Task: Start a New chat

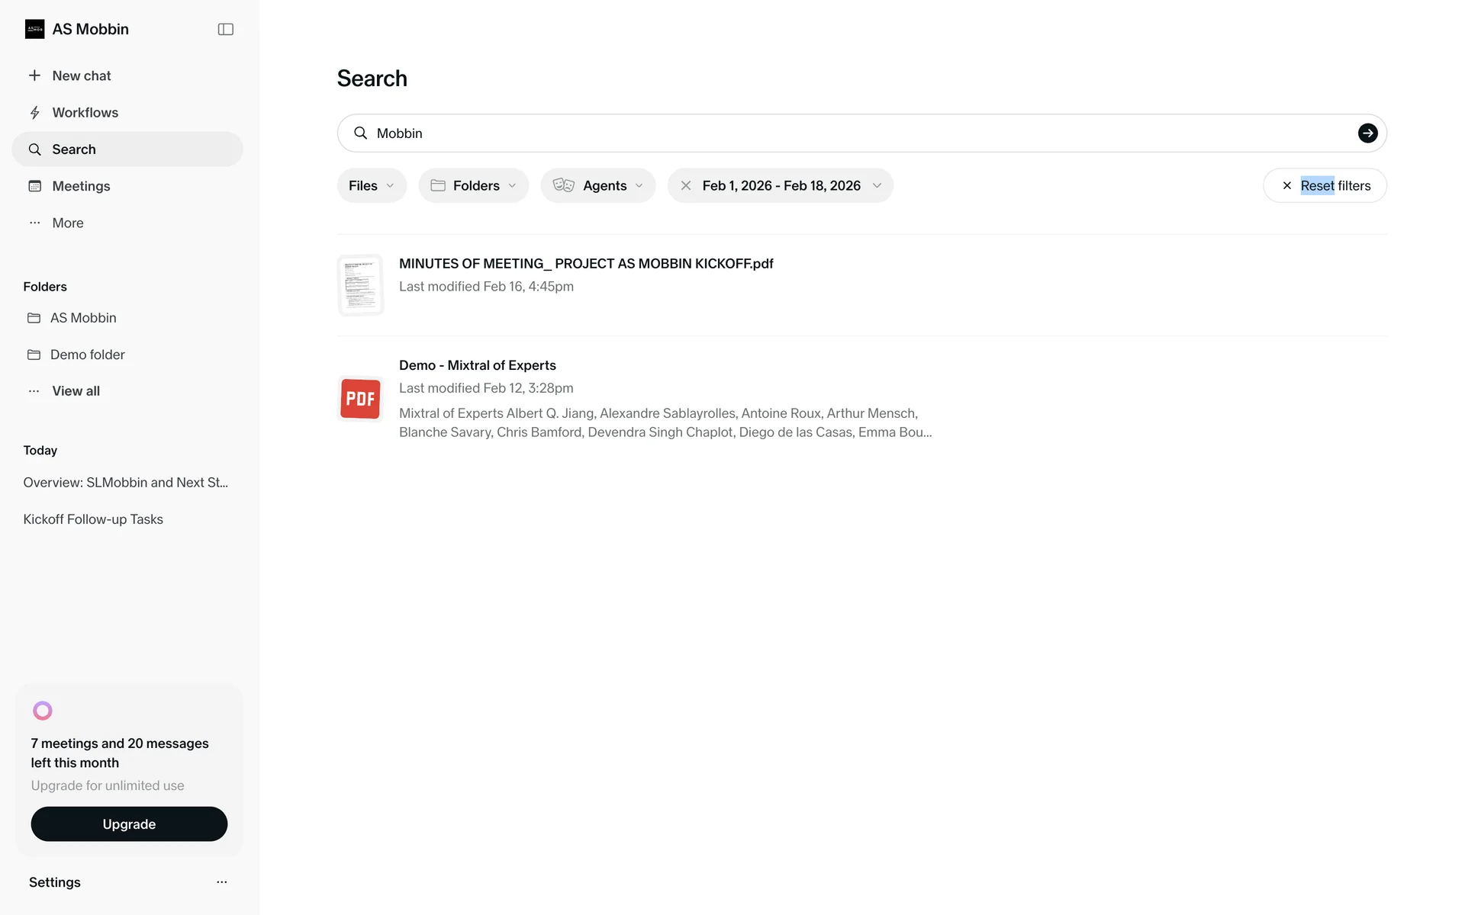Action: point(81,75)
